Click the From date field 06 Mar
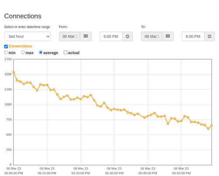This screenshot has height=176, width=219. (x=70, y=36)
